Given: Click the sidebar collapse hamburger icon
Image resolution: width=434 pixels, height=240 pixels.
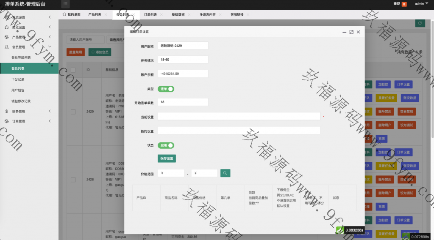Looking at the screenshot, I should pyautogui.click(x=65, y=4).
